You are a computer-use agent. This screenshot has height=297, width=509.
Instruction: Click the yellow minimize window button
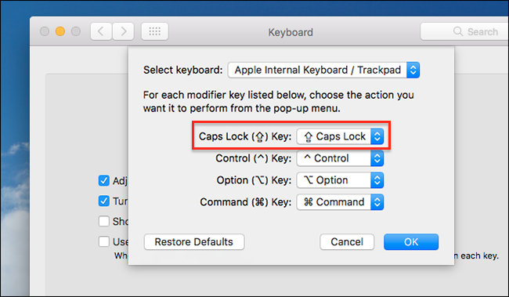point(60,31)
